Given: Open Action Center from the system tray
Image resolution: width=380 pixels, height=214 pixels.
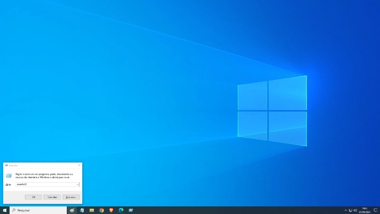Looking at the screenshot, I should point(376,210).
